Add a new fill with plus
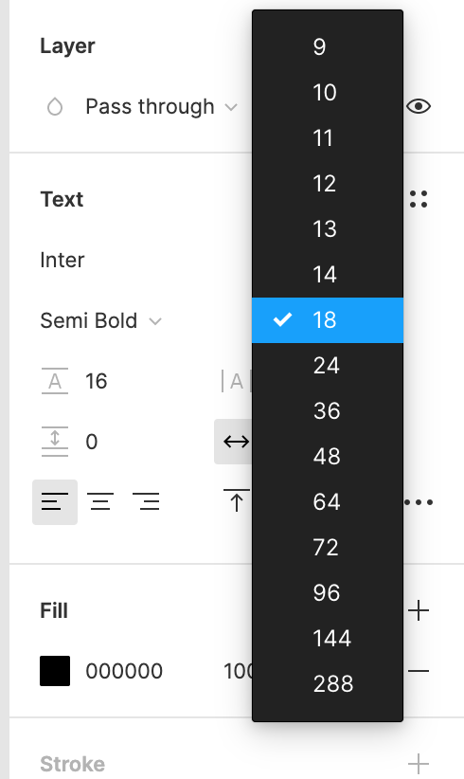Viewport: 464px width, 779px height. click(419, 610)
